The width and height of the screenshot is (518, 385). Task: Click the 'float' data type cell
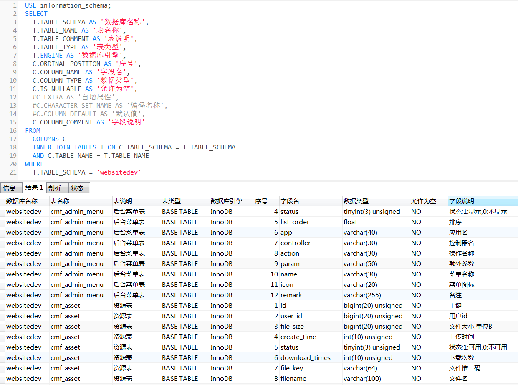click(376, 222)
